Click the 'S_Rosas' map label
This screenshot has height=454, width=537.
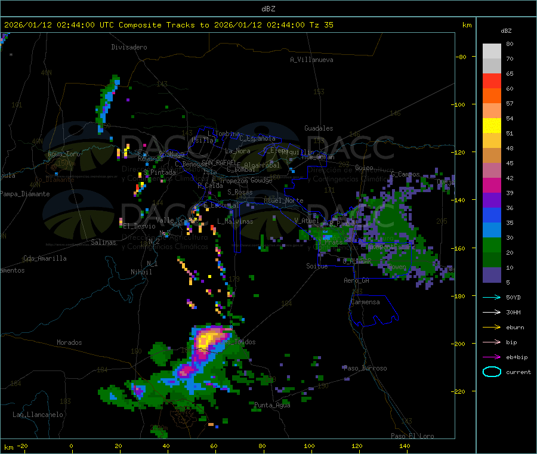[240, 192]
